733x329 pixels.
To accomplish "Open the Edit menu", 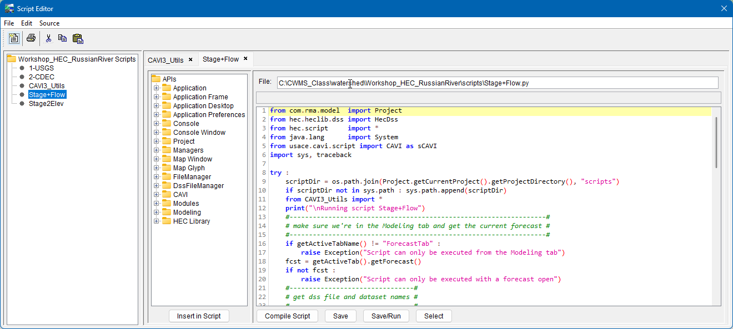I will 27,23.
